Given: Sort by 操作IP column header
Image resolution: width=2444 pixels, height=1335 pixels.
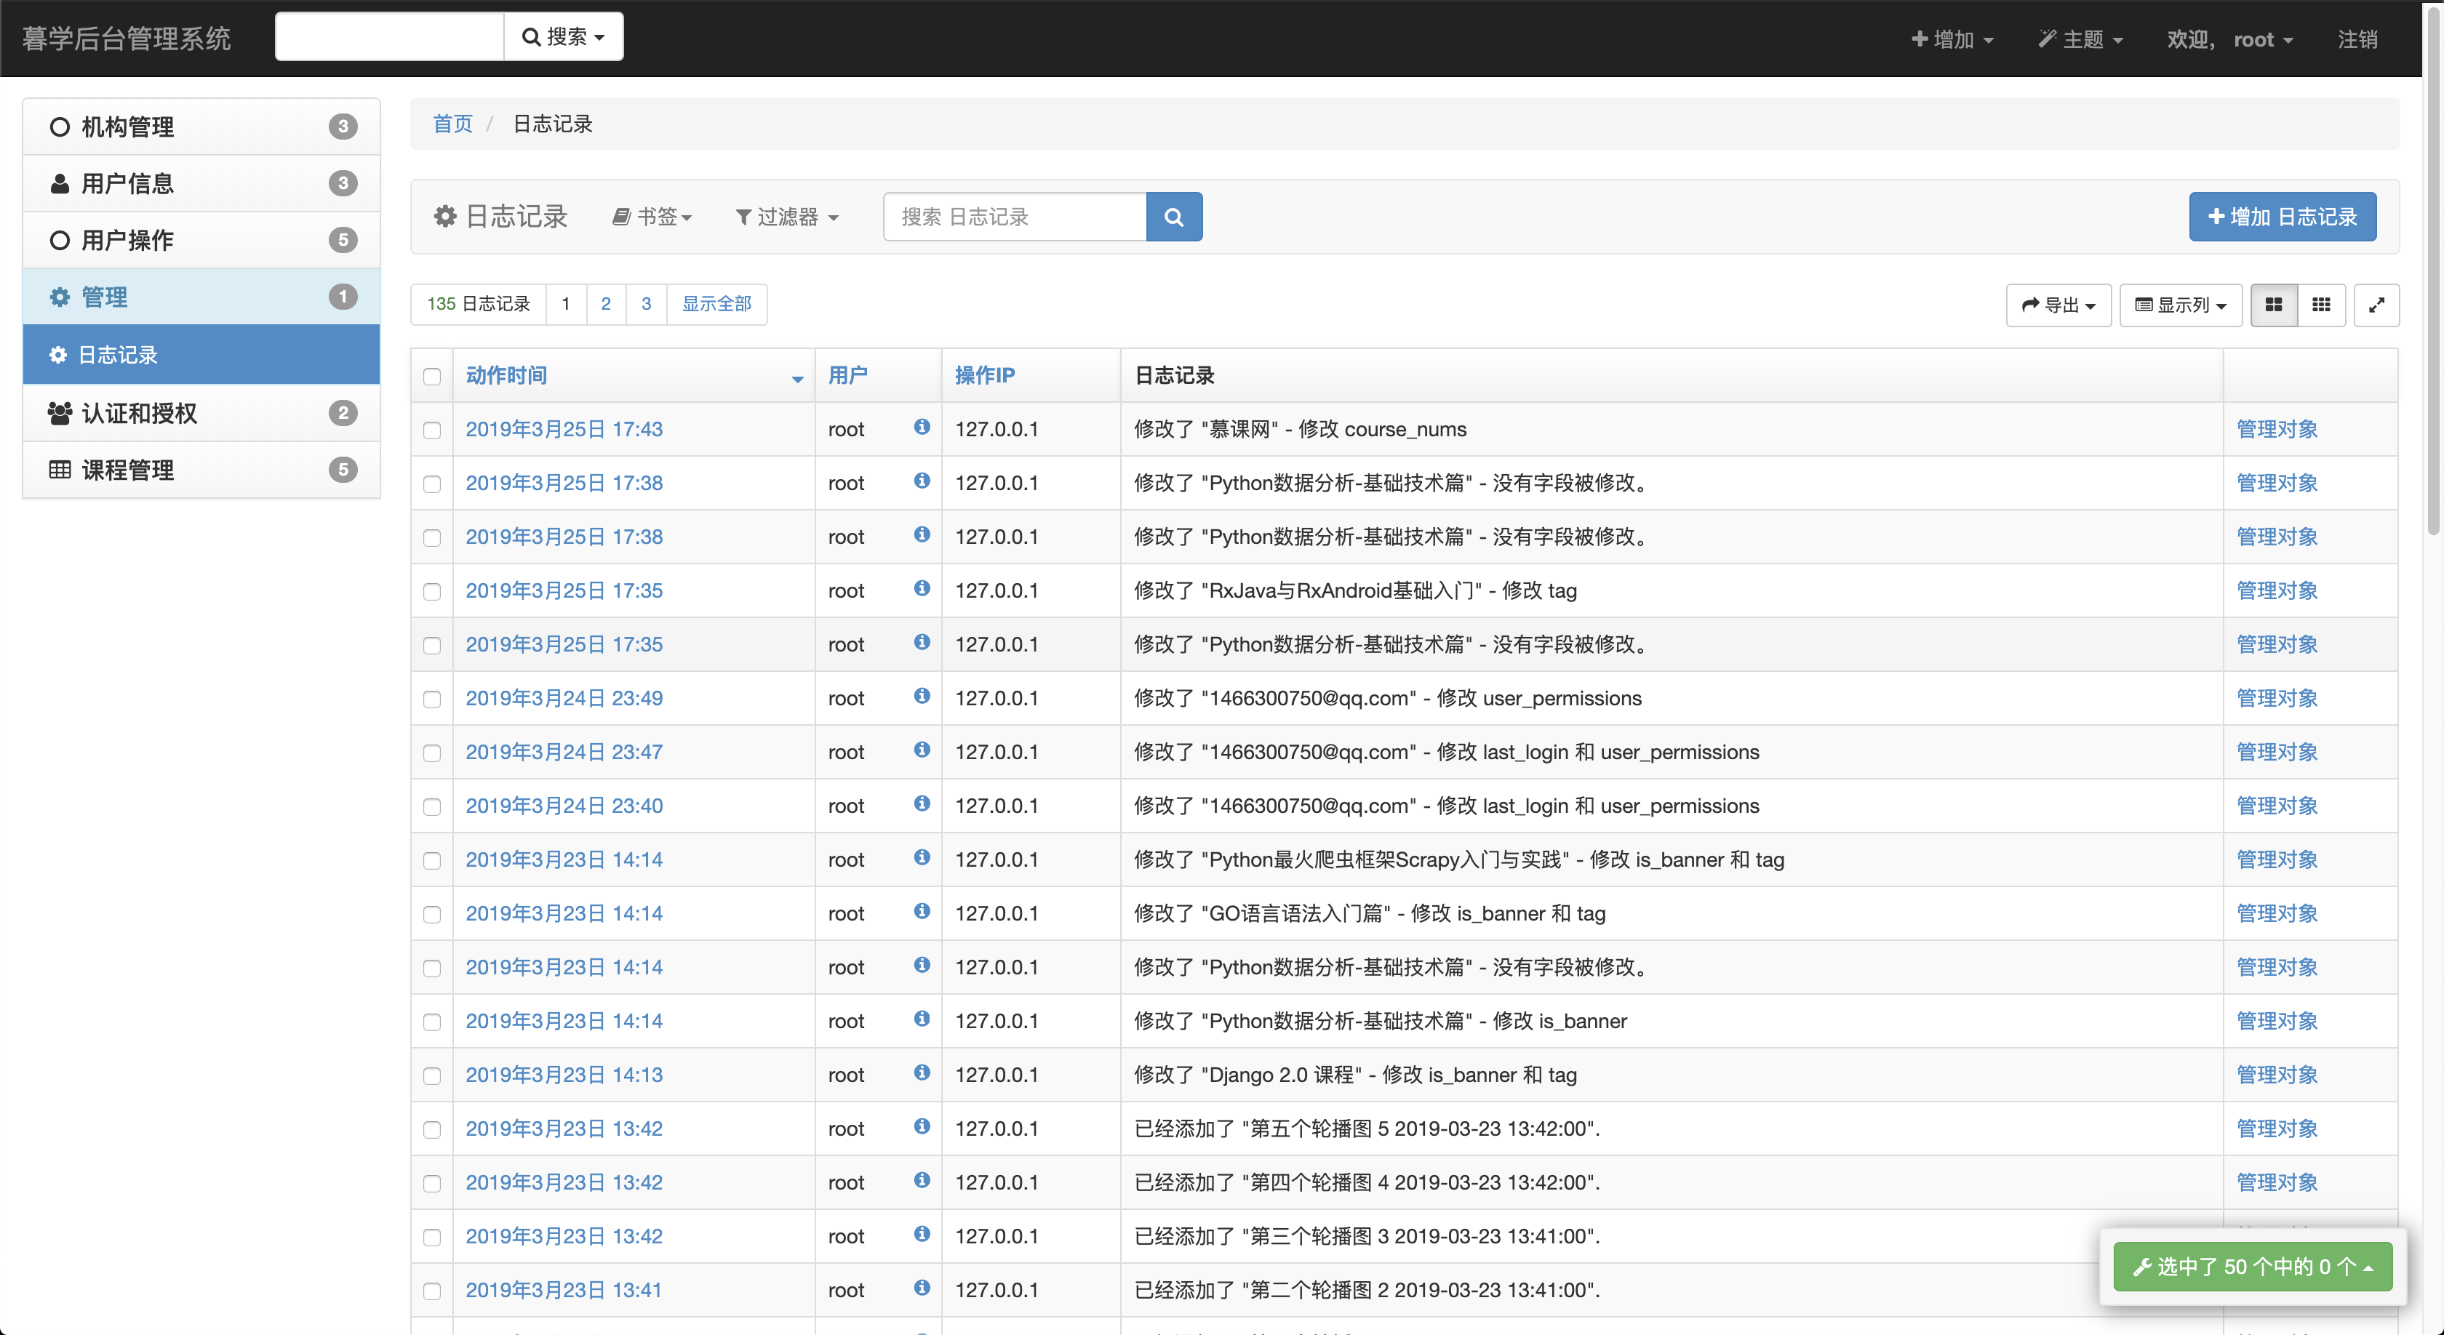Looking at the screenshot, I should (x=984, y=375).
